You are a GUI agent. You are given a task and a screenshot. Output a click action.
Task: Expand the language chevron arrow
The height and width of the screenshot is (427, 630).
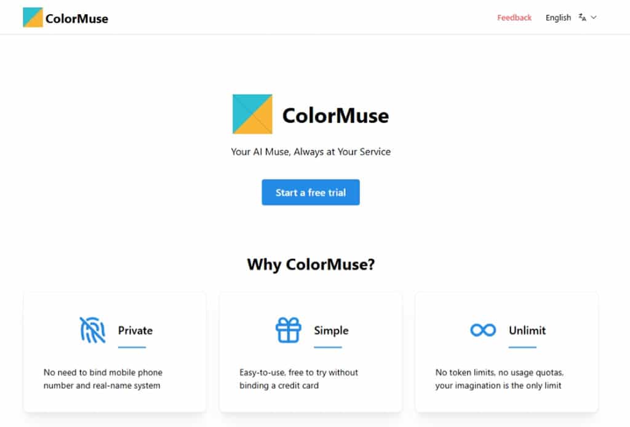point(594,18)
